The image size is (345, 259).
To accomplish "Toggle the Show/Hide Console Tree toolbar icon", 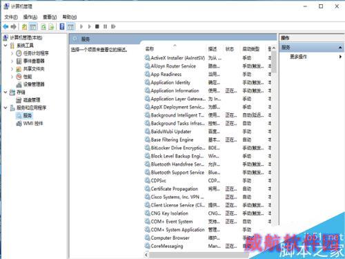I will [x=33, y=27].
